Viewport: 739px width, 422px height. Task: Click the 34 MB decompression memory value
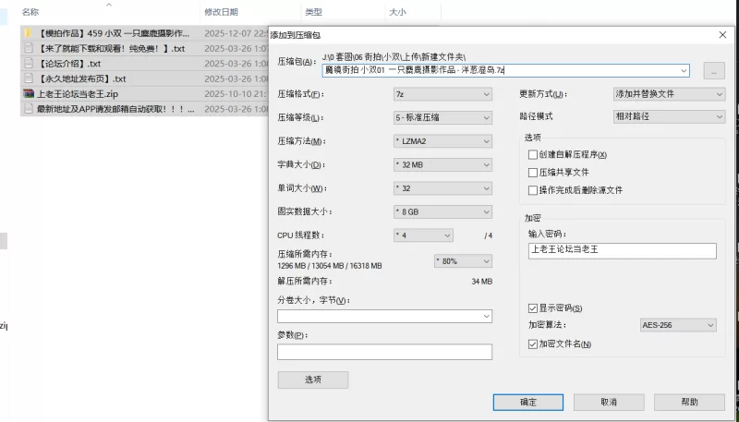coord(481,282)
